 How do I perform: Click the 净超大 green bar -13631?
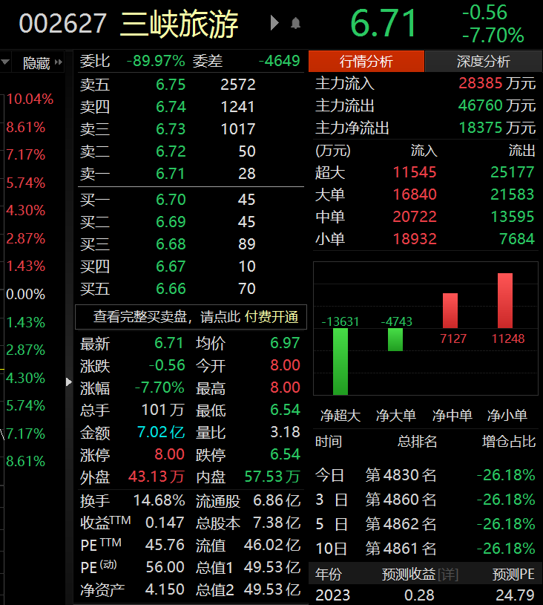[340, 362]
